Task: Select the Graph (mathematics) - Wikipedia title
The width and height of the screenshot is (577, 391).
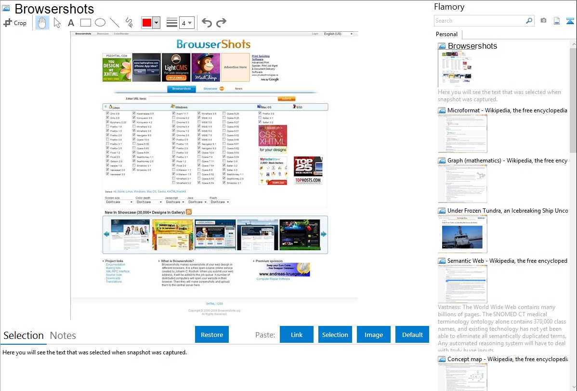Action: click(x=507, y=161)
